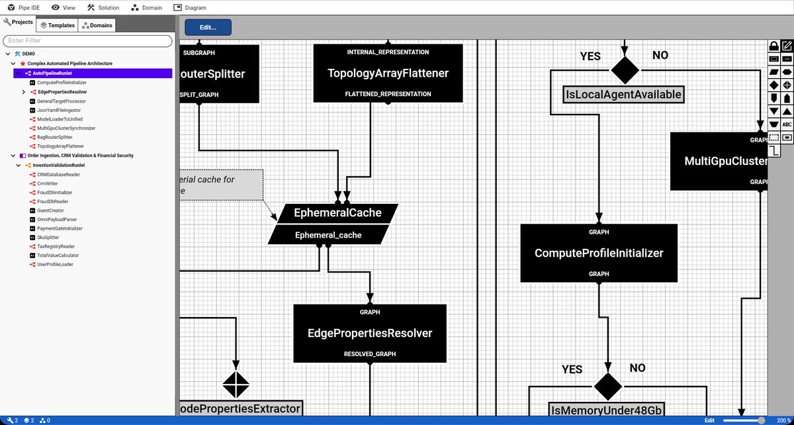Click the red star icon of Complex Automated Pipeline

pos(23,64)
